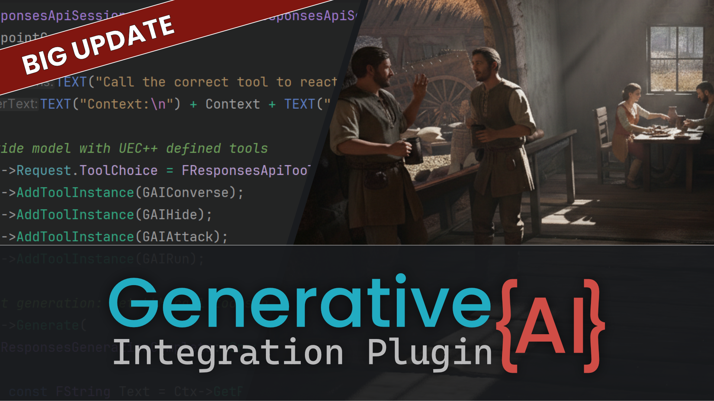Screen dimensions: 714x401
Task: Click the Request.ToolChoice assignment line
Action: point(156,170)
